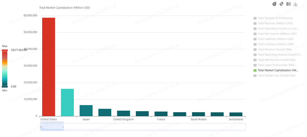307x137 pixels.
Task: Open the data table view icon
Action: (x=288, y=4)
